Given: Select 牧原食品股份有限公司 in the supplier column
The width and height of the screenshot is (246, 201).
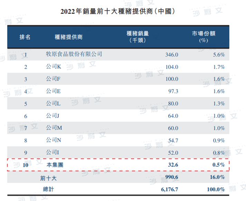Looking at the screenshot, I should click(x=74, y=54).
